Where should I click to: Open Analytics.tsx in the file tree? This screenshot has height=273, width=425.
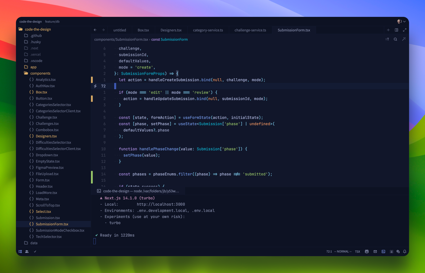[x=53, y=79]
